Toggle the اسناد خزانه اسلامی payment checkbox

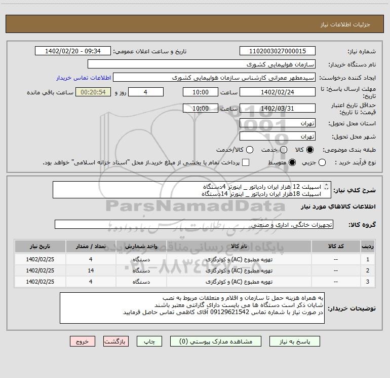point(246,163)
